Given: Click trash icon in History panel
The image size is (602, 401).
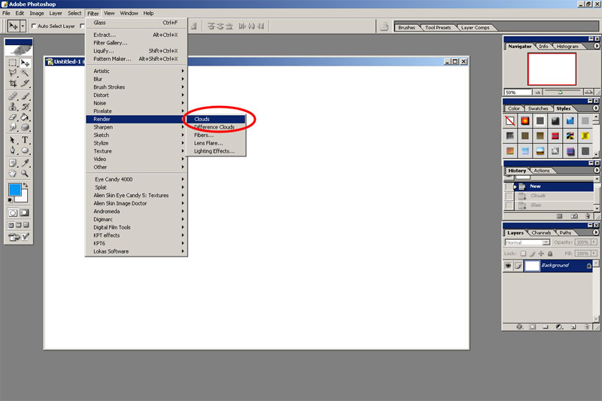Looking at the screenshot, I should [x=588, y=216].
